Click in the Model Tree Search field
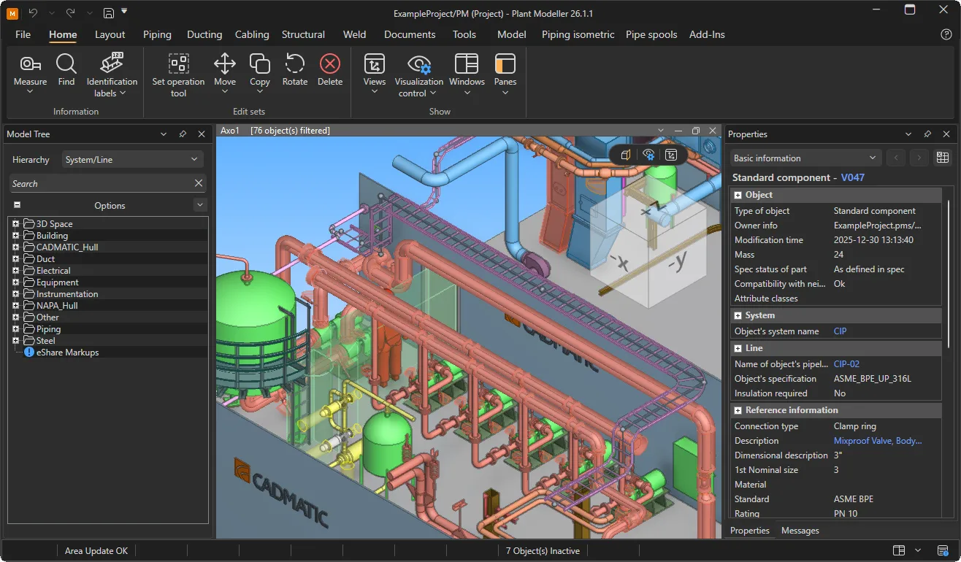Viewport: 961px width, 562px height. [101, 183]
